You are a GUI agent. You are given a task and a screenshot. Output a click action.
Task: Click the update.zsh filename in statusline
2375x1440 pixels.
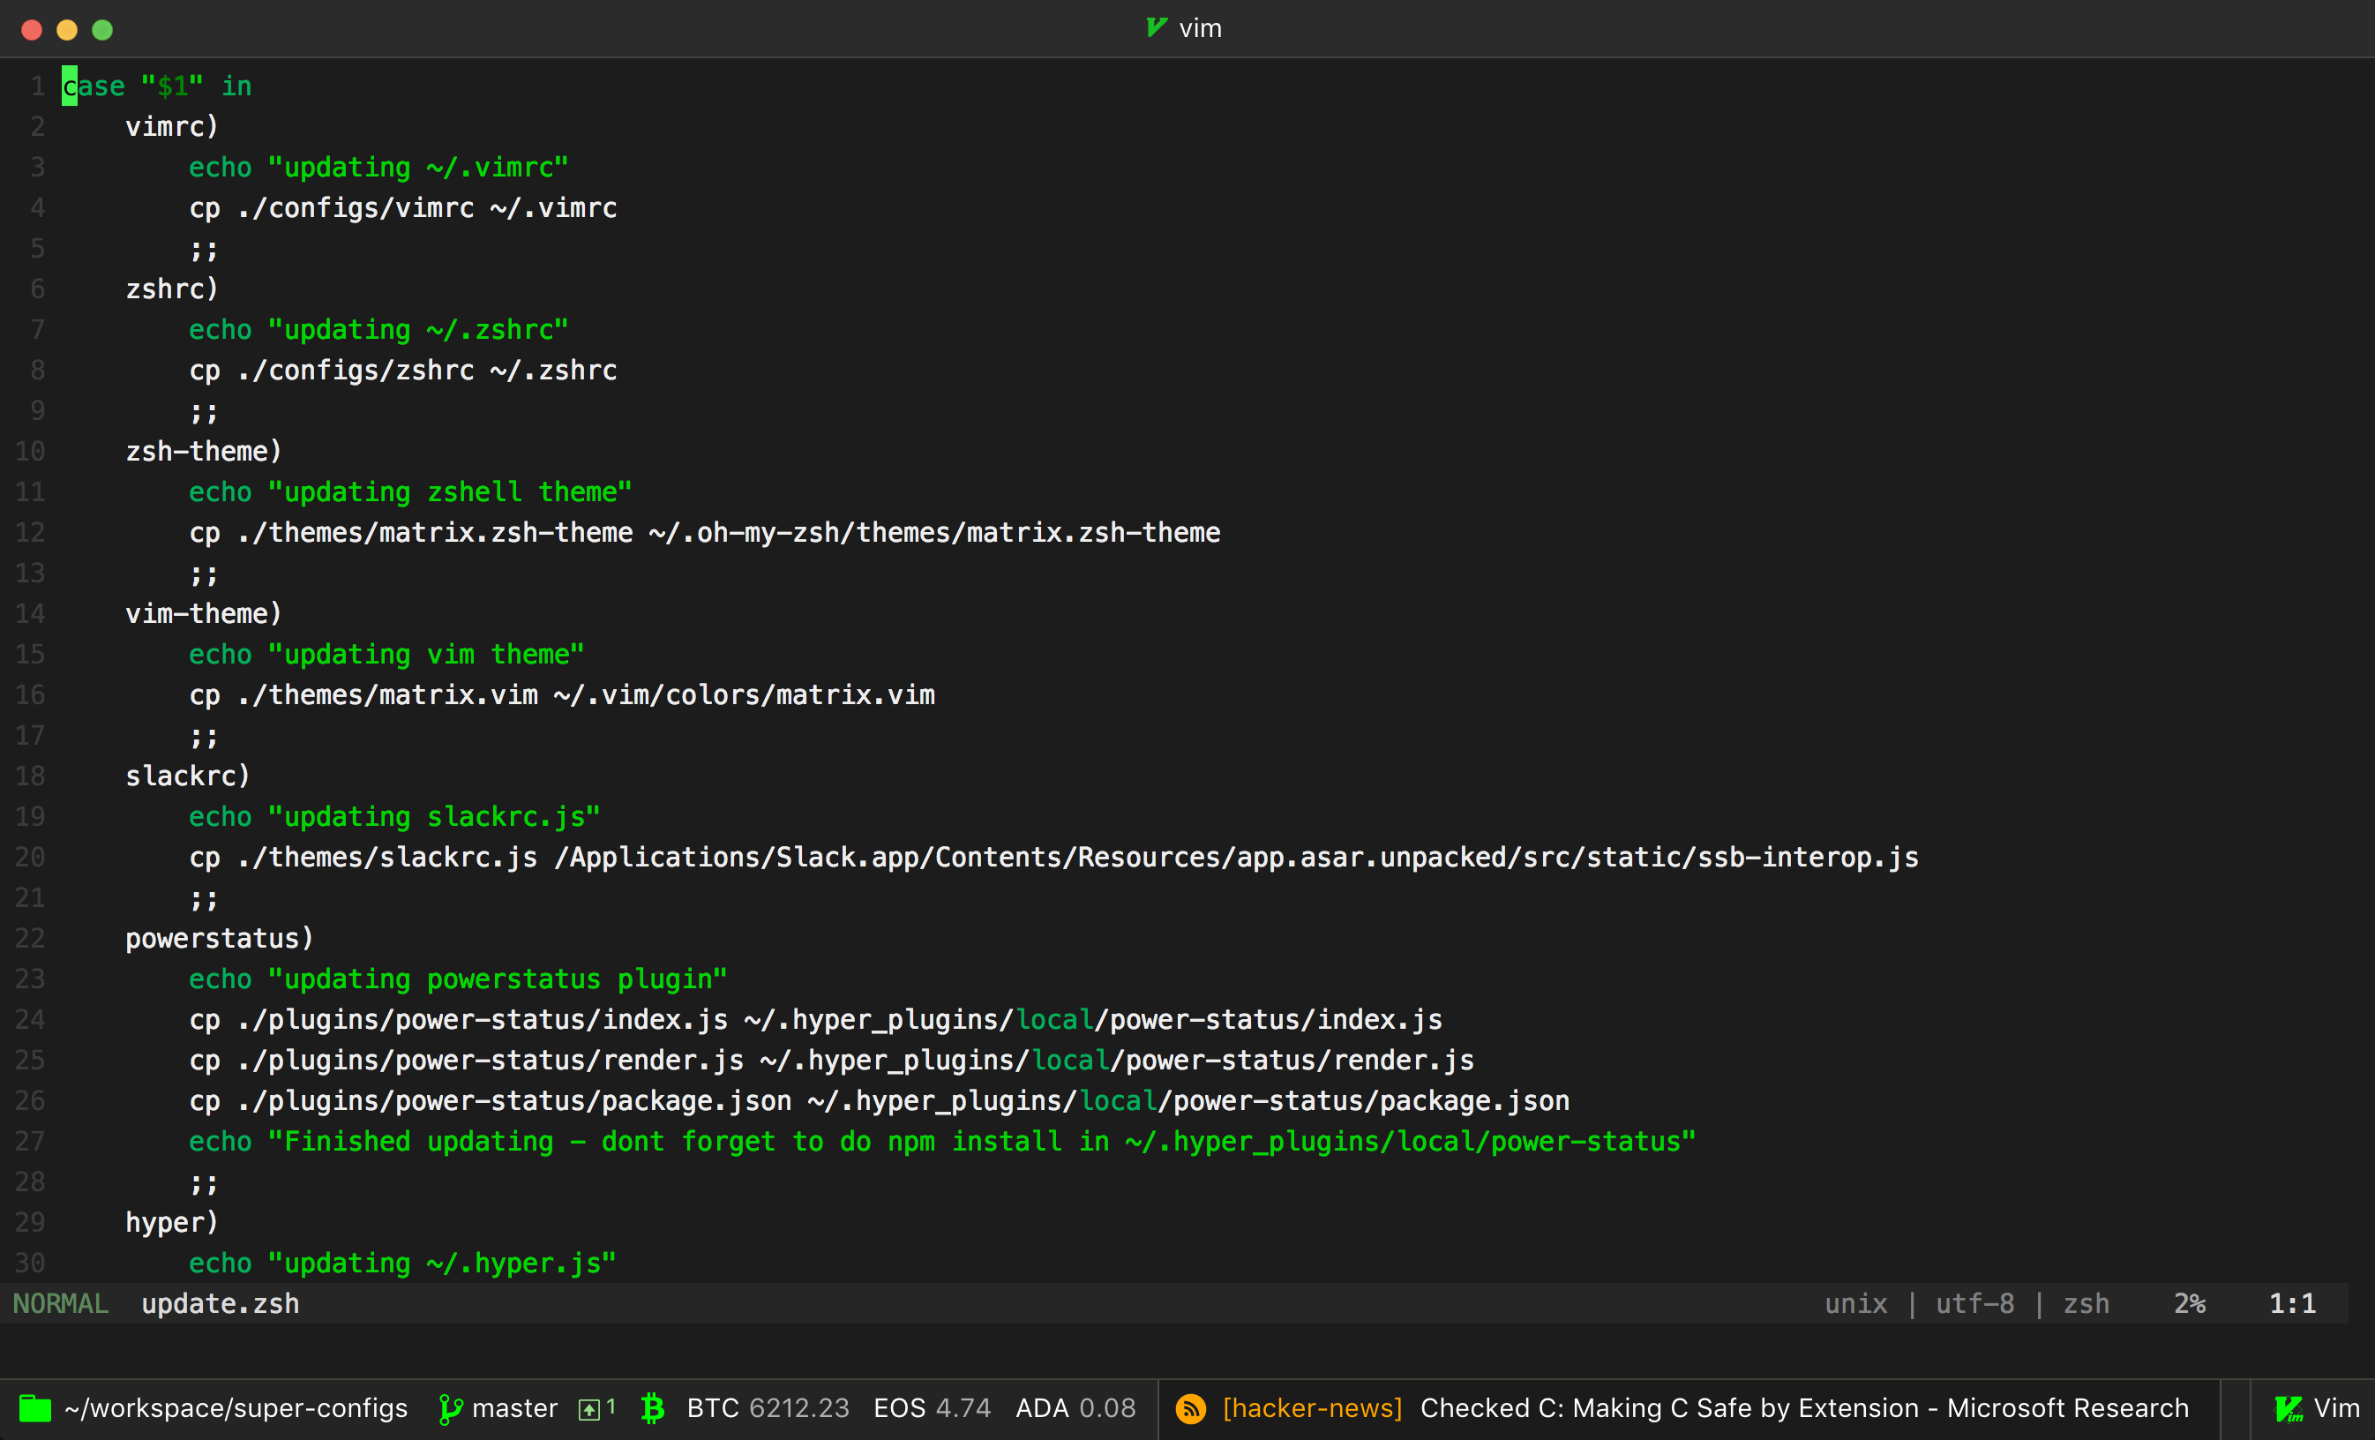220,1303
